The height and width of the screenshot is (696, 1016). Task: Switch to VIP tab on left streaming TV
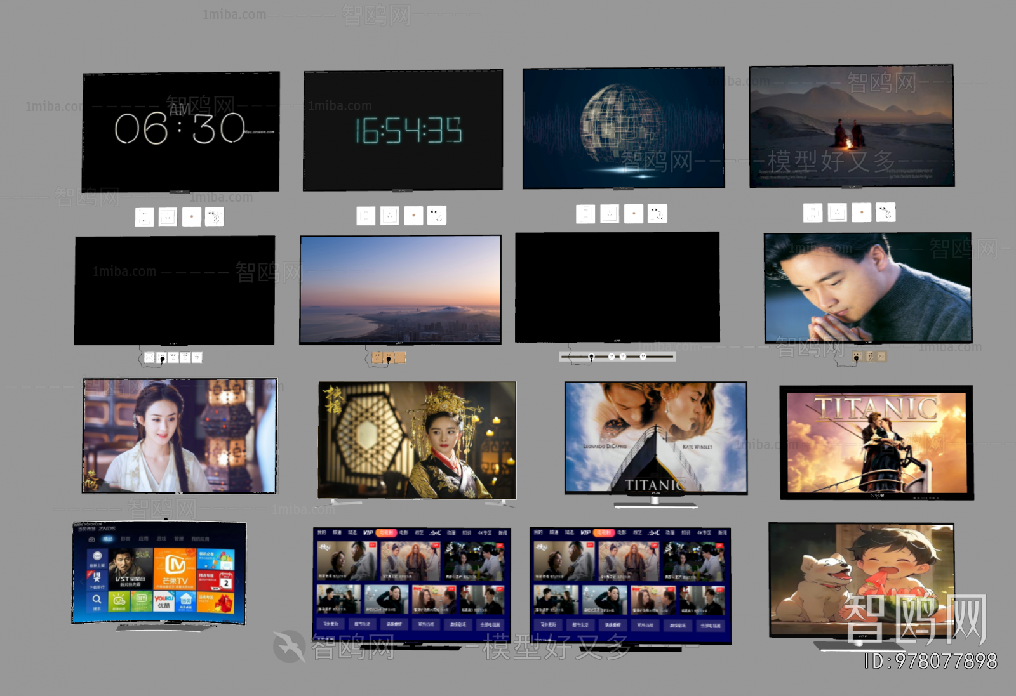tap(368, 533)
